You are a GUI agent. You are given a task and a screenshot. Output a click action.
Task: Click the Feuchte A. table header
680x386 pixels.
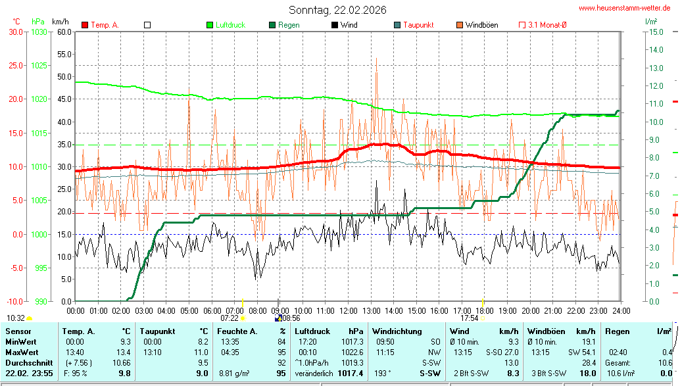252,331
